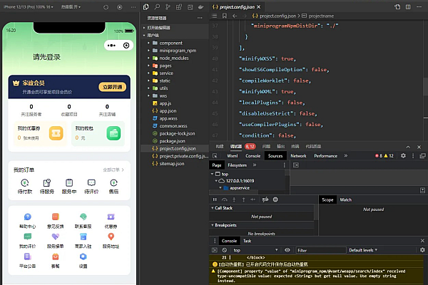Click the 帮助中心 help center icon
The height and width of the screenshot is (285, 428).
(27, 217)
